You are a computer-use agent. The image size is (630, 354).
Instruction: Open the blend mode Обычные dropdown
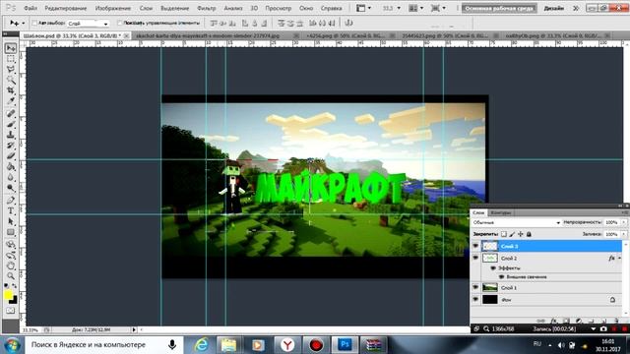coord(516,222)
